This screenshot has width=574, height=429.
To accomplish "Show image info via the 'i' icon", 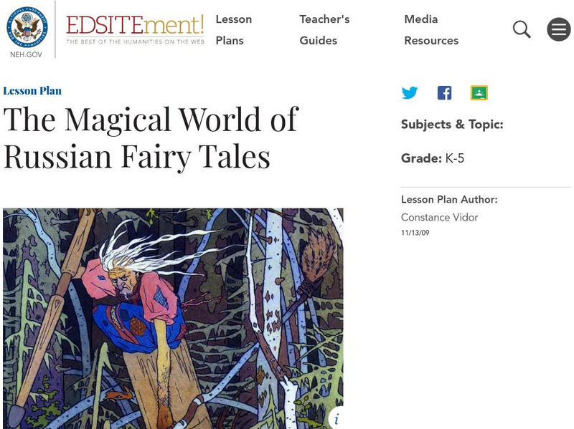I will [337, 419].
